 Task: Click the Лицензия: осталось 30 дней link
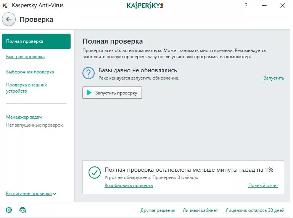tap(255, 210)
